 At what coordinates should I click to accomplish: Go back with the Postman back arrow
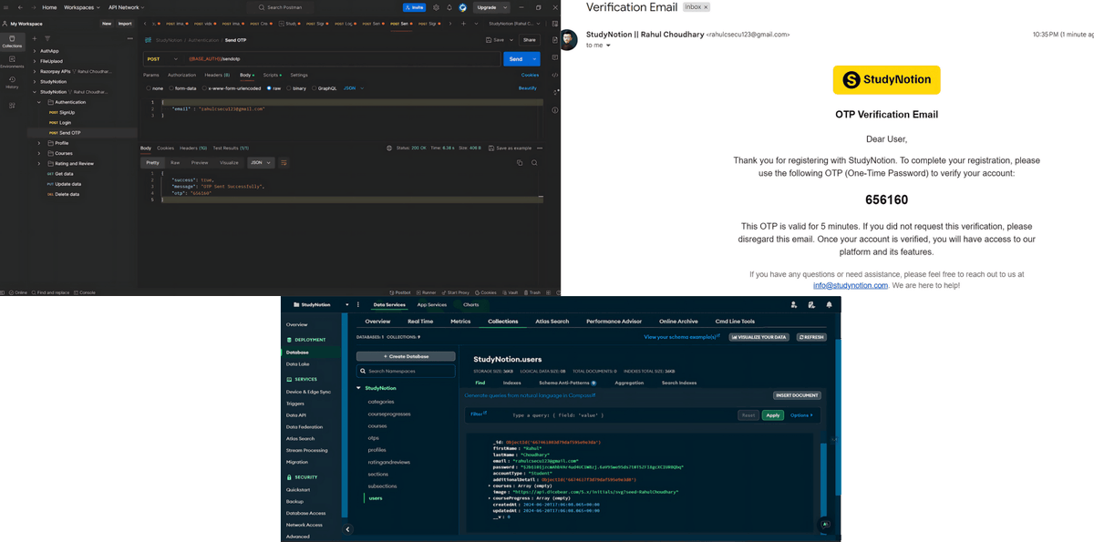point(20,7)
